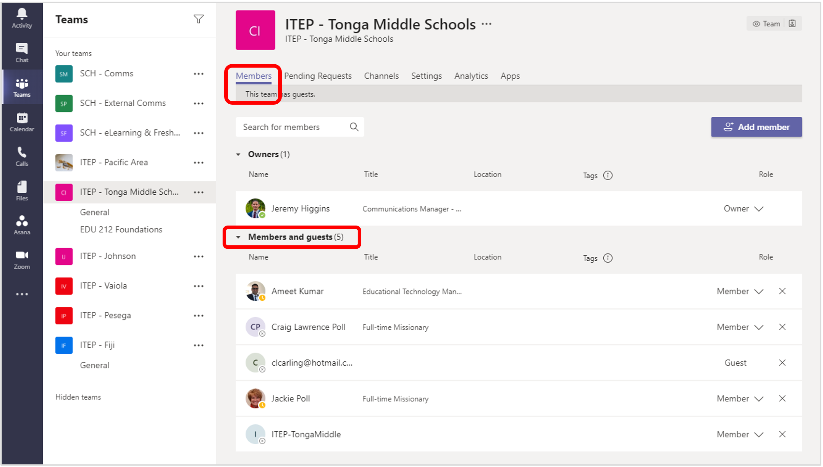Open more options for ITEP - Johnson team
This screenshot has height=467, width=823.
(198, 257)
